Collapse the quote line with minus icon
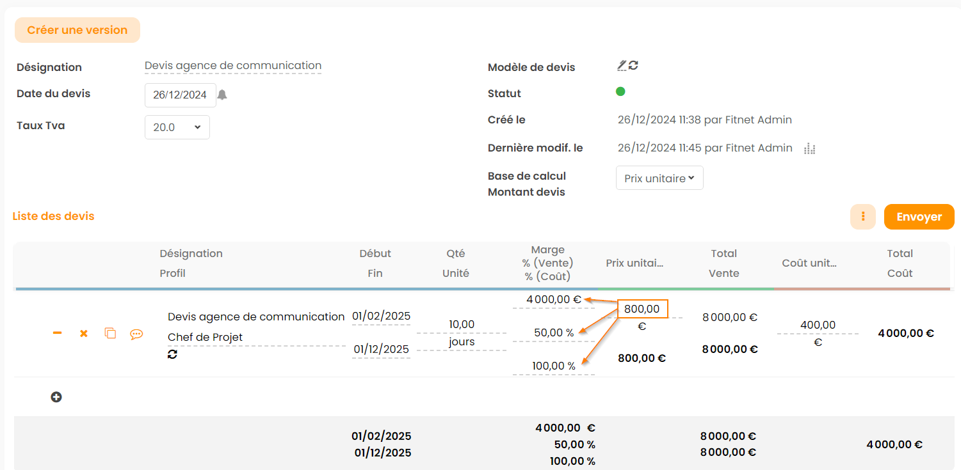This screenshot has height=470, width=961. pos(58,333)
